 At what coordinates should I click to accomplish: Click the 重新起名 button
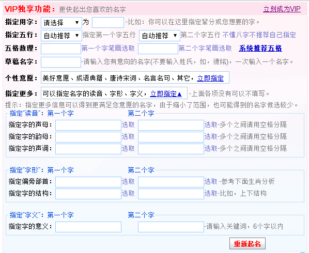[248, 244]
